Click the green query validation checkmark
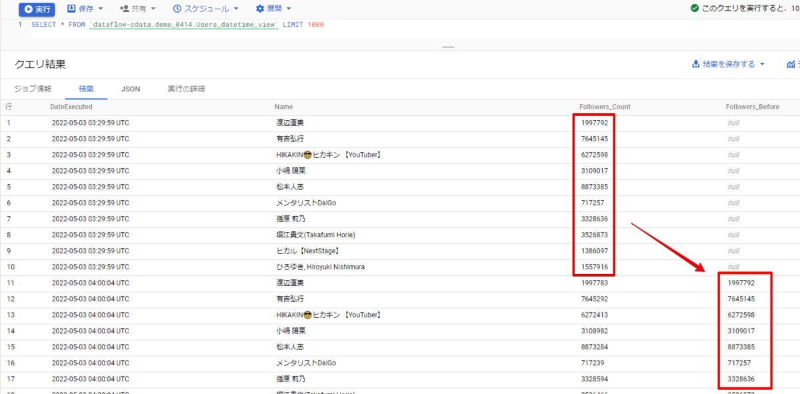This screenshot has width=800, height=394. tap(695, 9)
